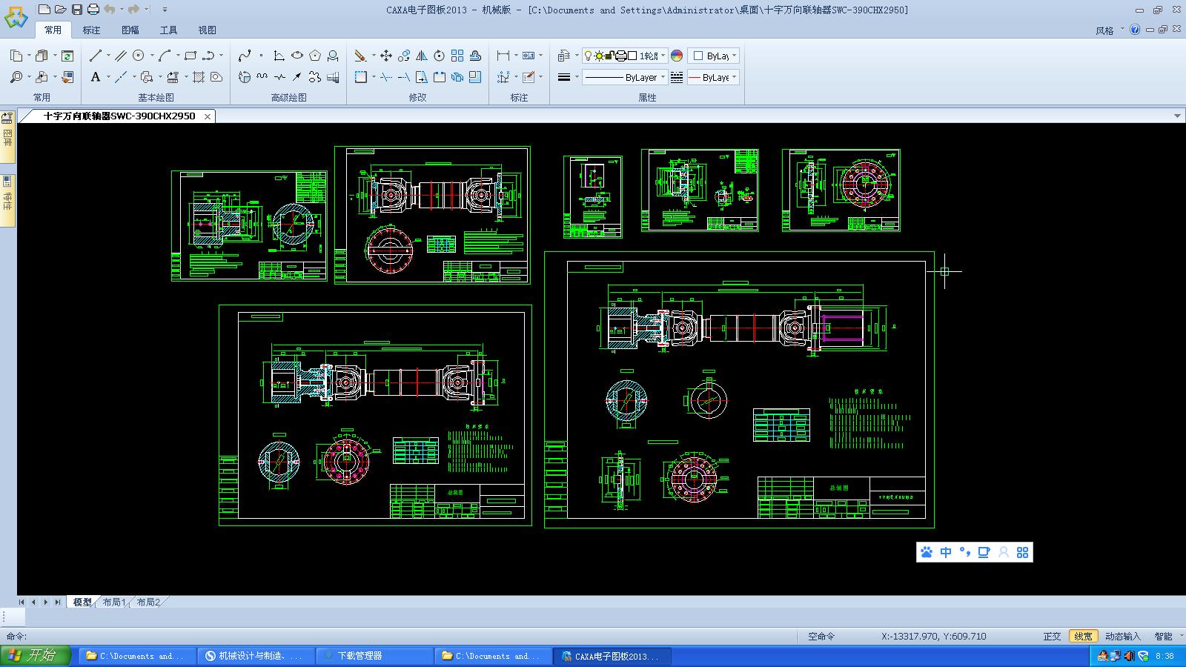Toggle the layer freeze sun icon

click(x=599, y=56)
